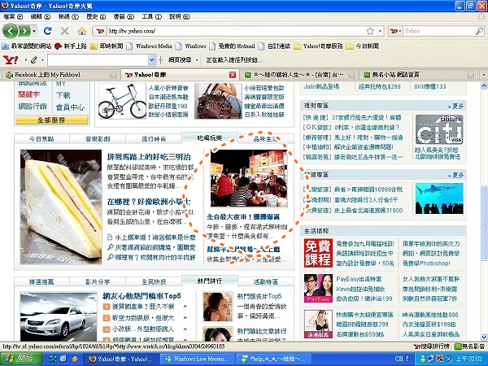Bookmark this page with the star icon

click(x=370, y=31)
